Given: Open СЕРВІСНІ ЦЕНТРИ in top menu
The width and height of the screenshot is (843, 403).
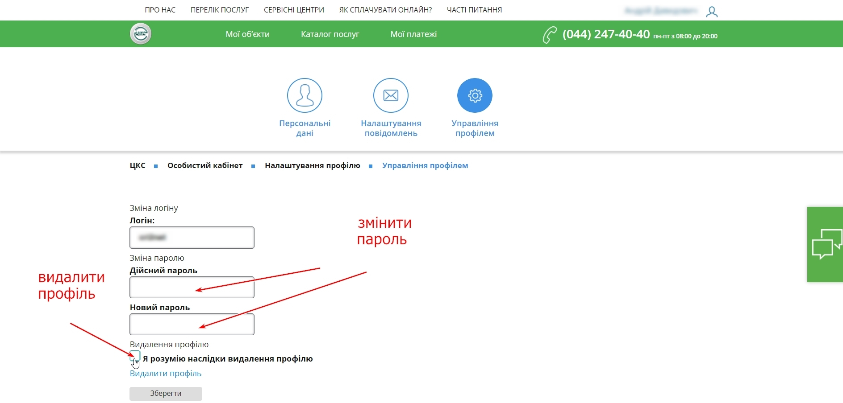Looking at the screenshot, I should (294, 10).
